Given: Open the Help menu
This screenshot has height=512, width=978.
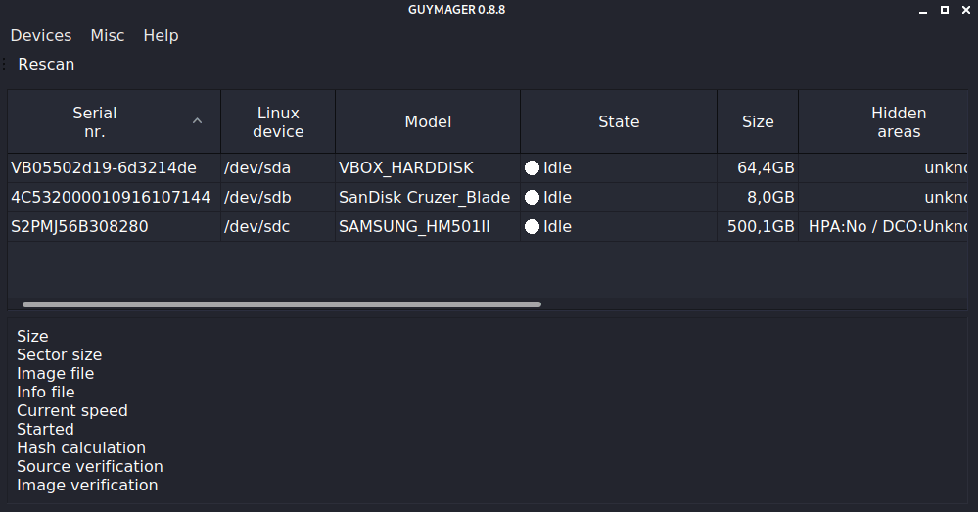Looking at the screenshot, I should coord(161,35).
